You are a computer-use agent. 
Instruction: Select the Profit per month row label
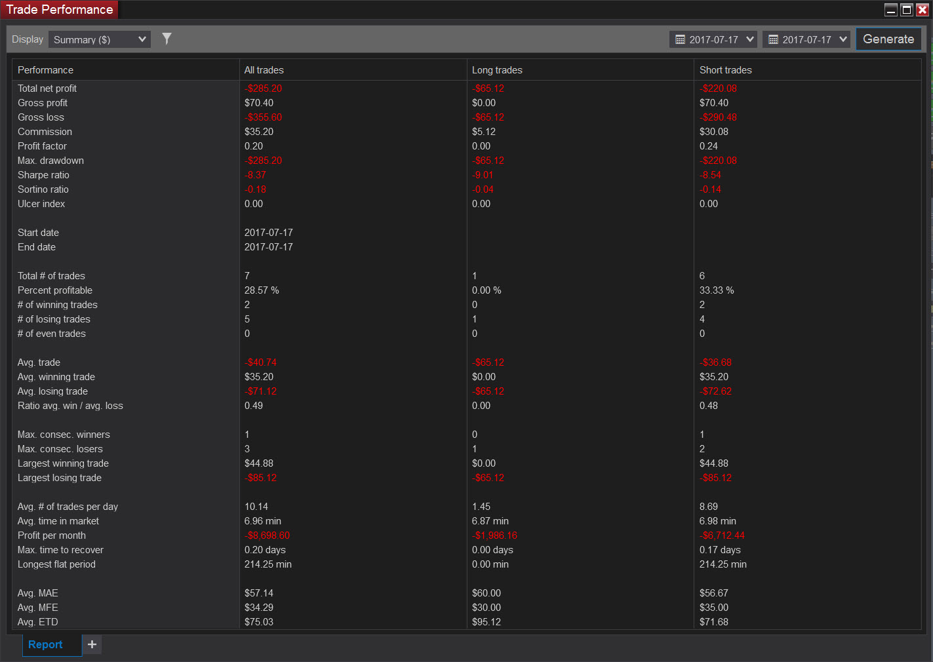[52, 535]
